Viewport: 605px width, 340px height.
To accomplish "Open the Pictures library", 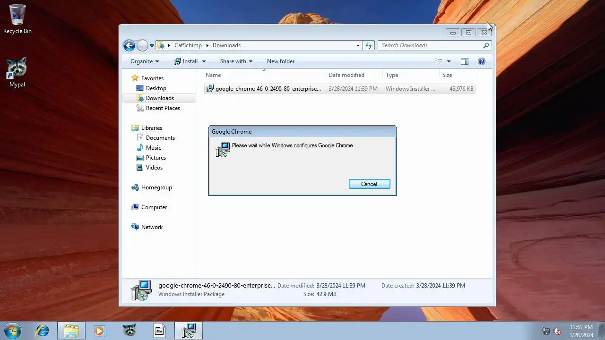I will [x=156, y=158].
